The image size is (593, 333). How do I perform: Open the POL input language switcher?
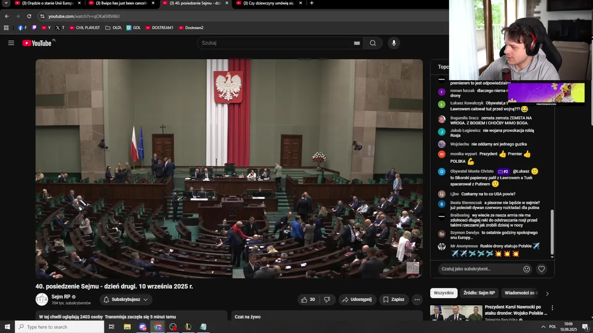(552, 327)
